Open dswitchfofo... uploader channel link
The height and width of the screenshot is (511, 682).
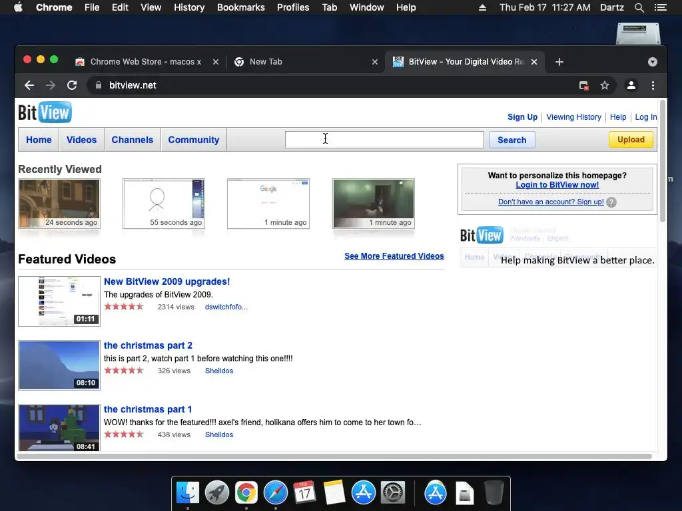point(226,307)
